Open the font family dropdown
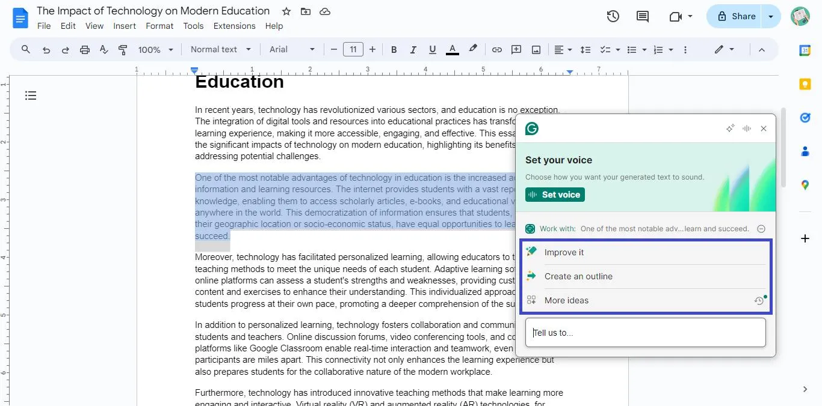This screenshot has height=406, width=822. tap(291, 49)
